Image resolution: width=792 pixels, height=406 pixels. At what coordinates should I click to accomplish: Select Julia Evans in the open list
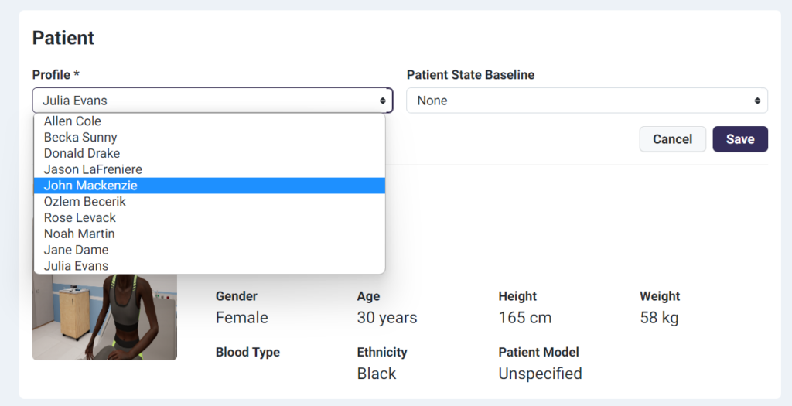coord(76,266)
